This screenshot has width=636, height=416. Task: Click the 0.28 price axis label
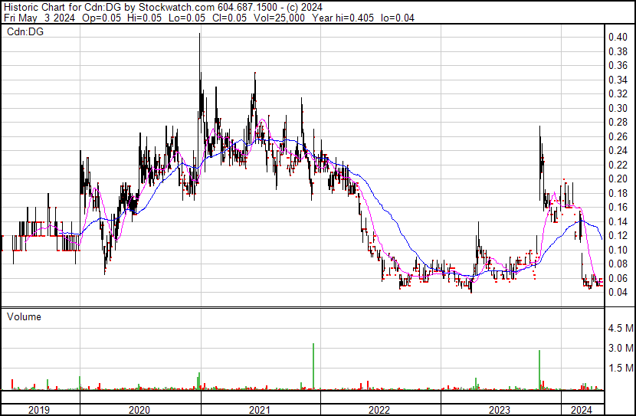tap(618, 123)
